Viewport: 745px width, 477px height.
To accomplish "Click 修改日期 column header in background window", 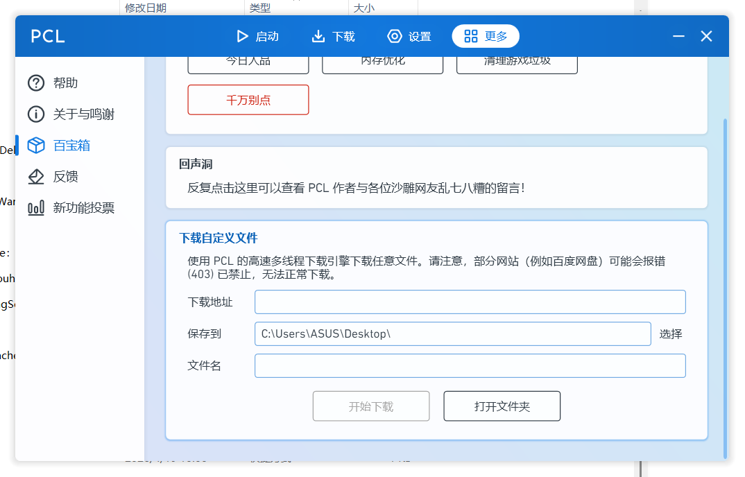I will [146, 8].
